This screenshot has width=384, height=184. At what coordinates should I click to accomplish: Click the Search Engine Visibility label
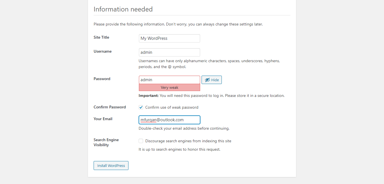tap(106, 142)
